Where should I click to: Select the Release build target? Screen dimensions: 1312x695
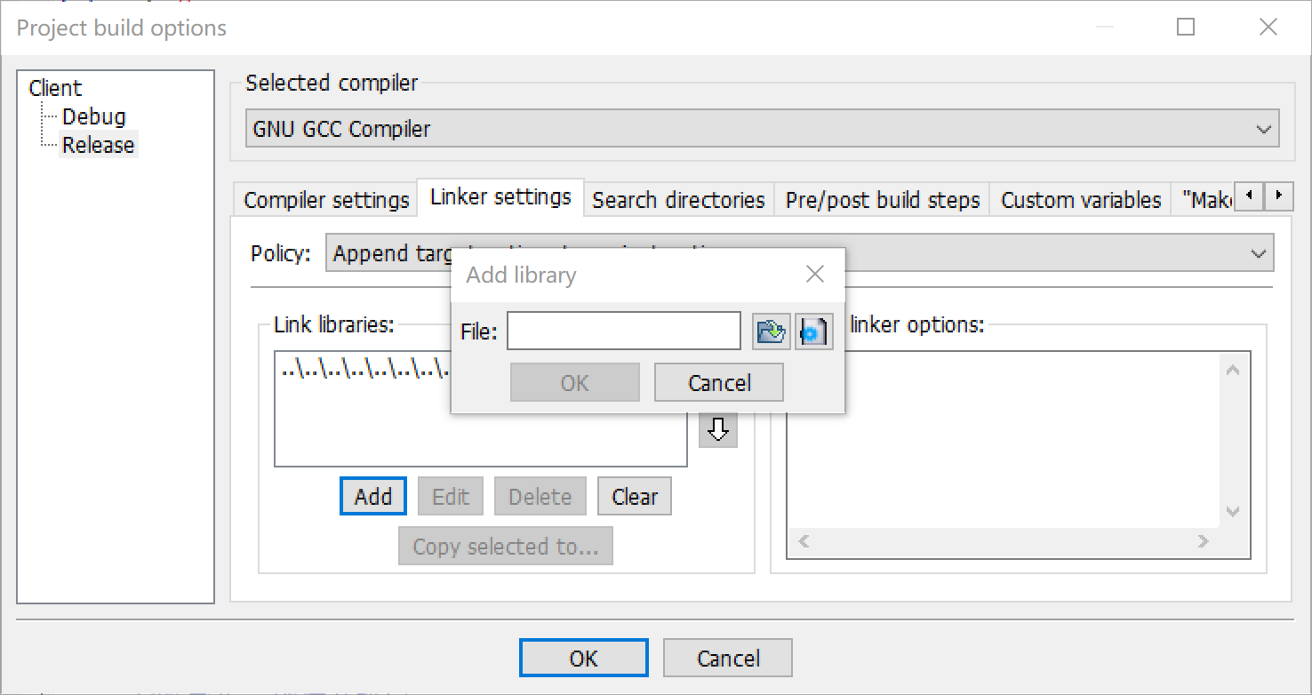(x=98, y=144)
